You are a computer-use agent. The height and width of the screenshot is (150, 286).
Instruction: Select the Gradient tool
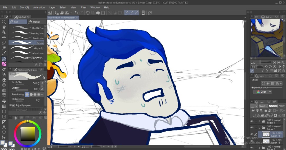tap(4, 106)
